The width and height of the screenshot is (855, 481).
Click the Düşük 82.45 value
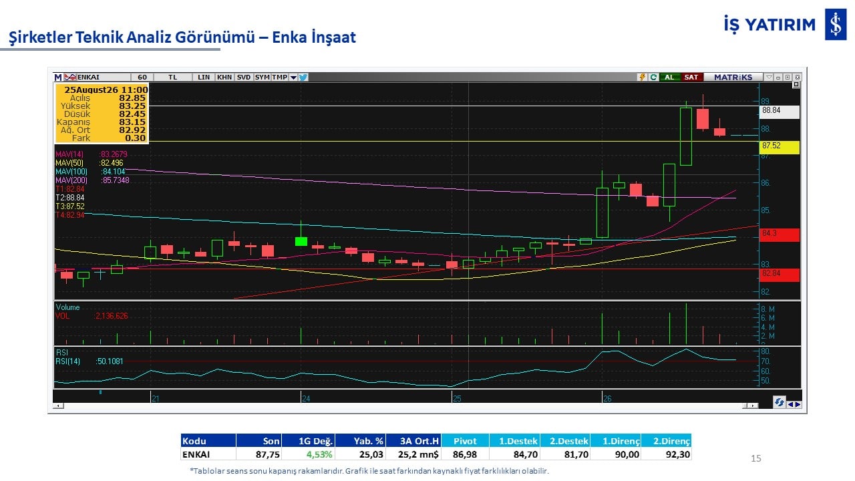tap(132, 114)
